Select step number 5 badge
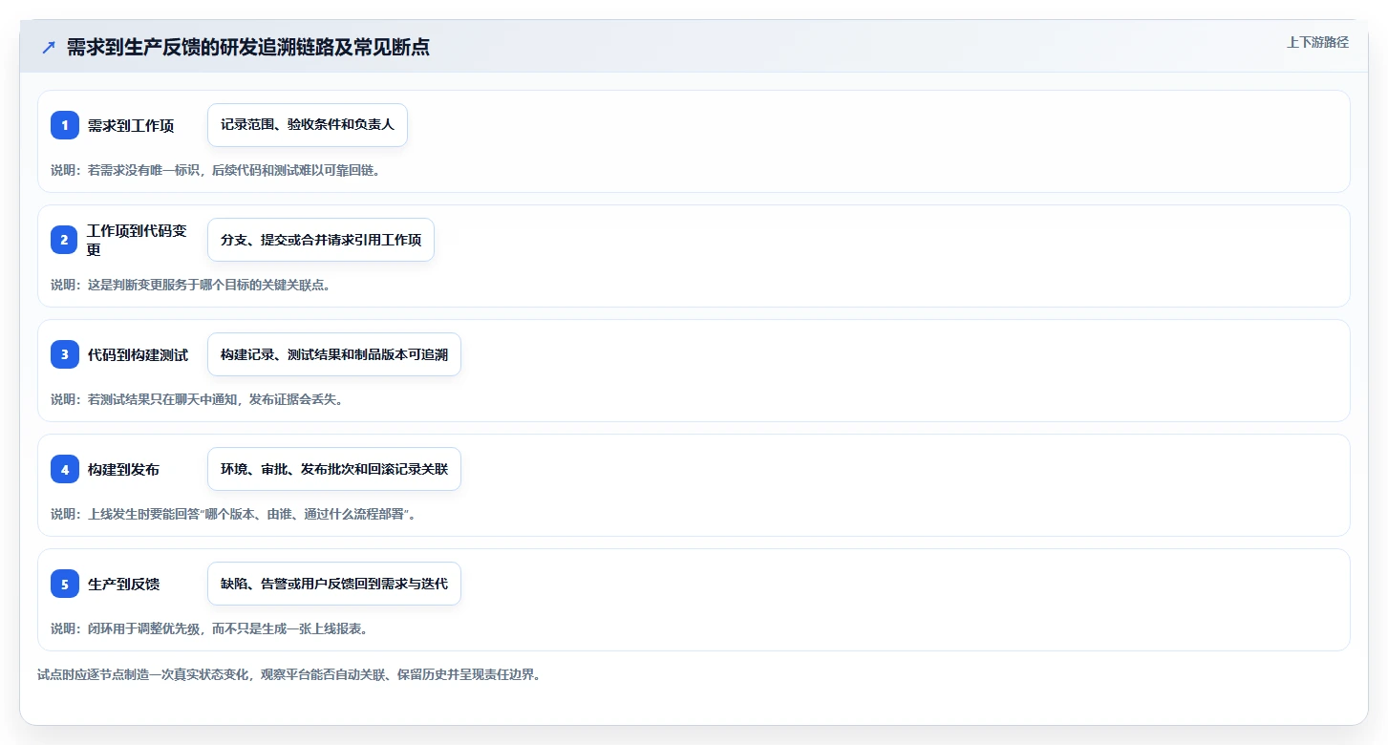This screenshot has width=1388, height=745. point(65,584)
